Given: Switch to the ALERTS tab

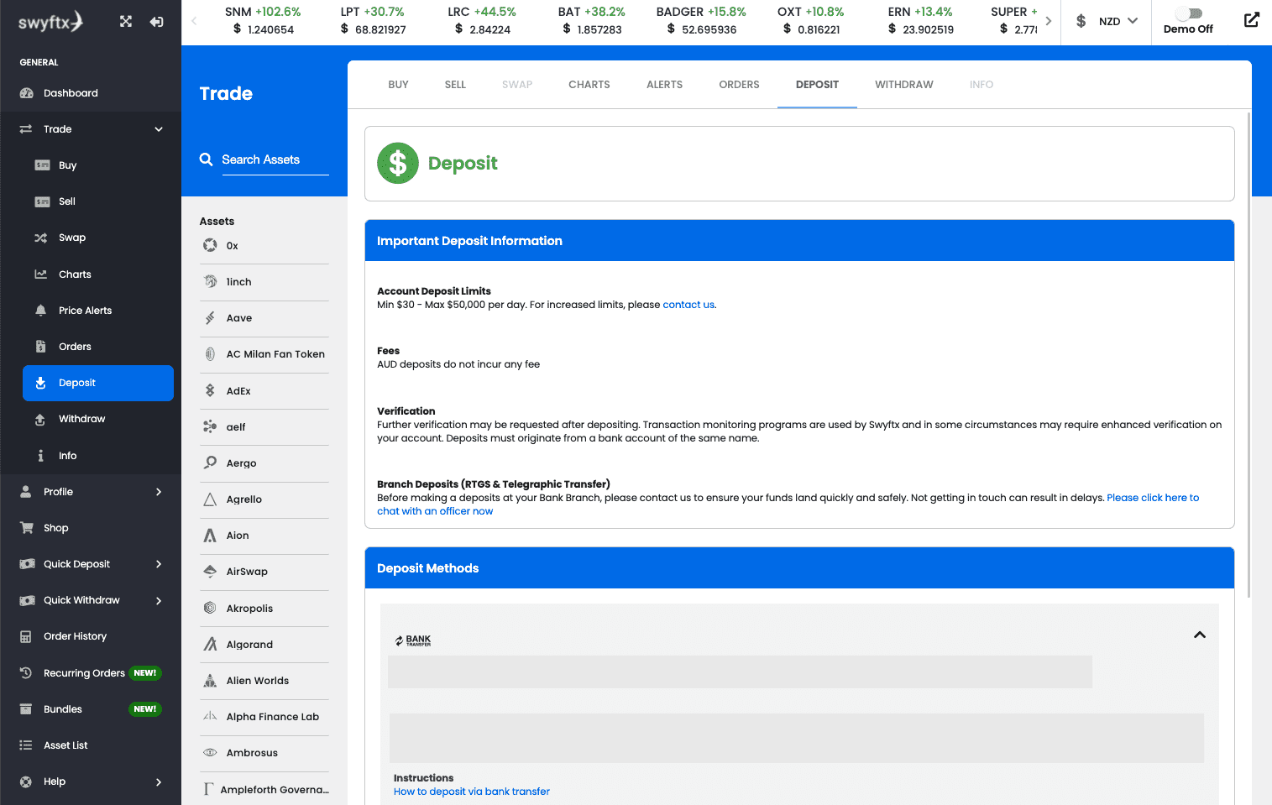Looking at the screenshot, I should tap(665, 85).
